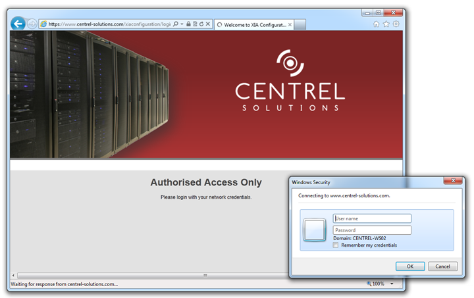The height and width of the screenshot is (298, 474).
Task: Click the 'Domain: CENTREL-WS02' text
Action: click(359, 238)
